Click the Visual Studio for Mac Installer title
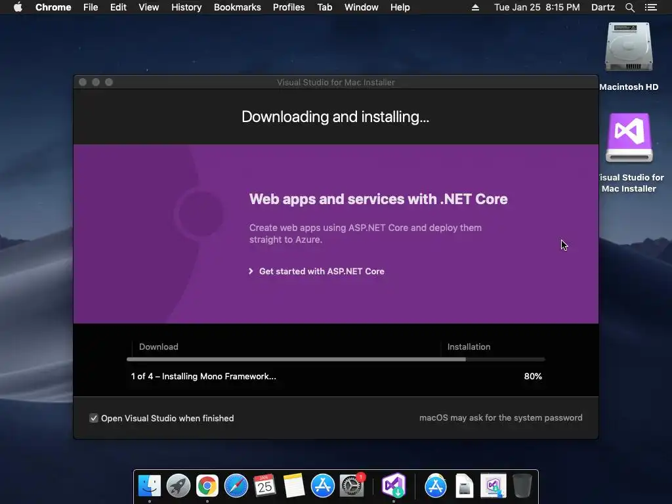Viewport: 672px width, 504px height. click(x=335, y=82)
